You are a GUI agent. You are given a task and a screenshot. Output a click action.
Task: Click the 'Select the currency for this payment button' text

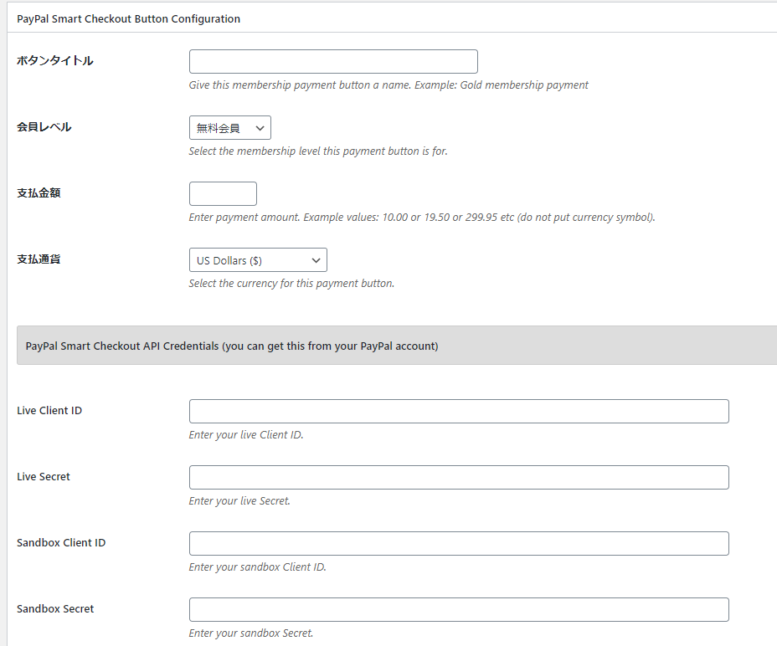[291, 284]
